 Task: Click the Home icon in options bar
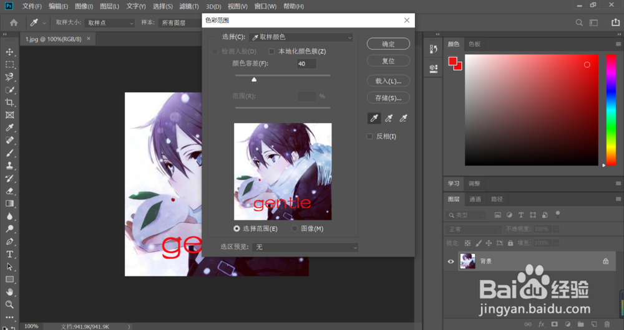pyautogui.click(x=14, y=22)
